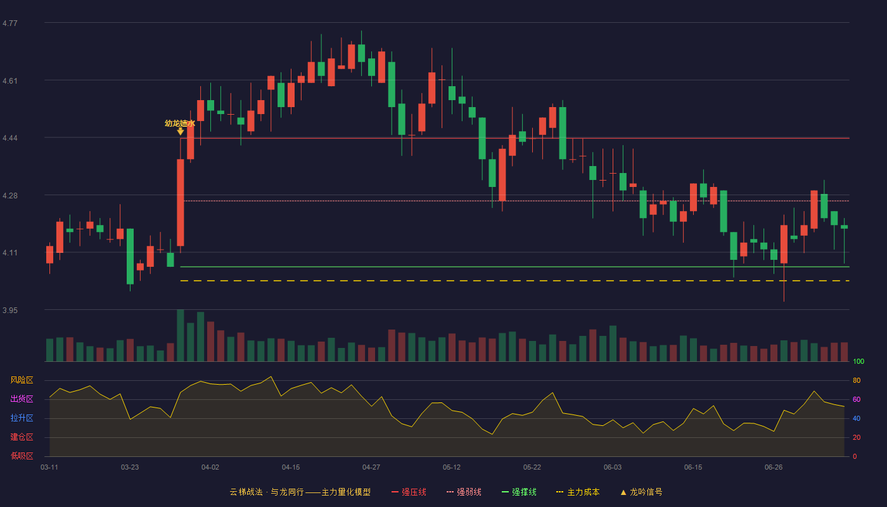
Task: Click the magenta 60 indicator scale value
Action: (x=857, y=399)
